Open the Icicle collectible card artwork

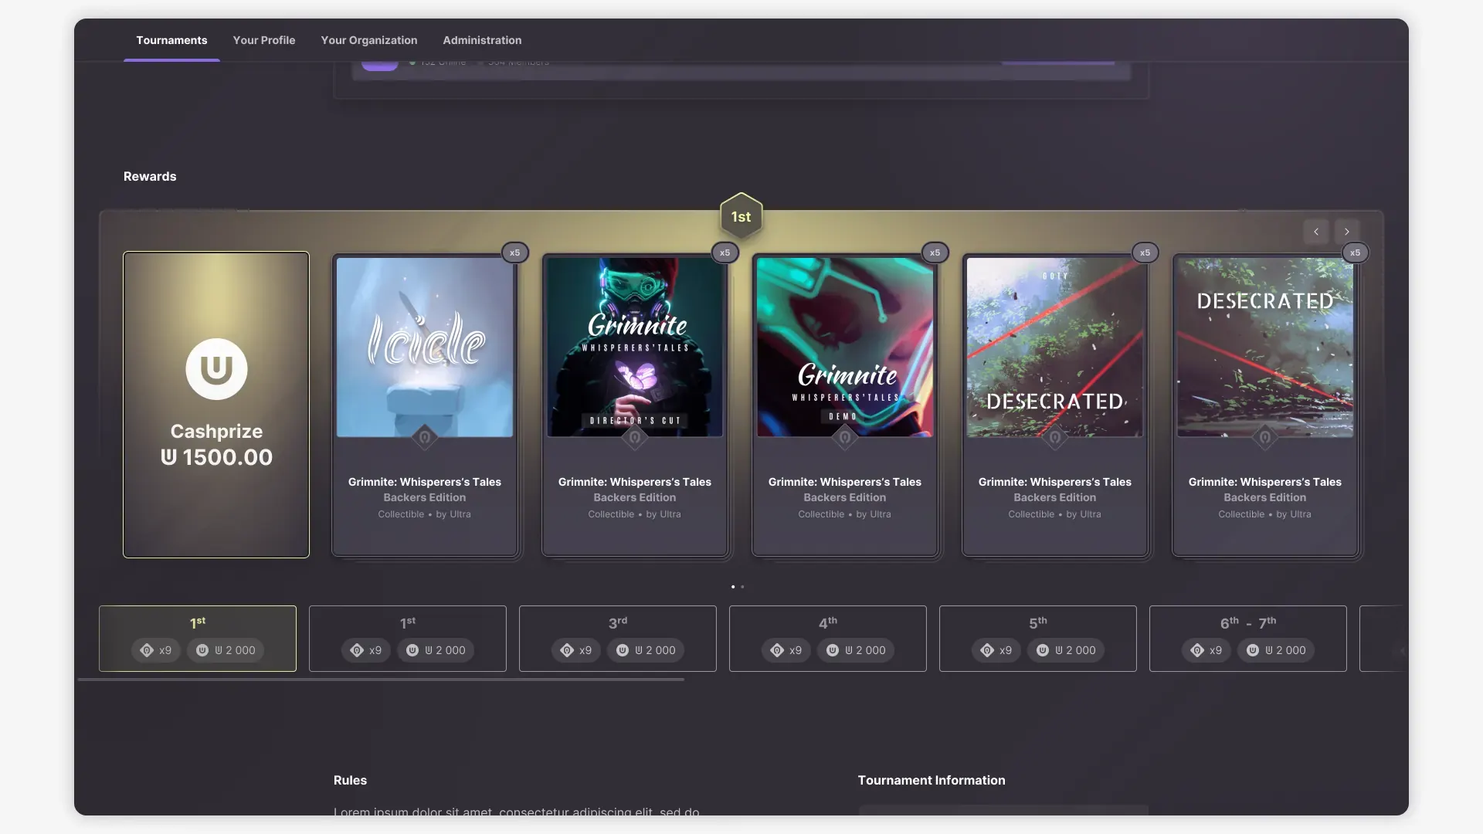(x=425, y=347)
